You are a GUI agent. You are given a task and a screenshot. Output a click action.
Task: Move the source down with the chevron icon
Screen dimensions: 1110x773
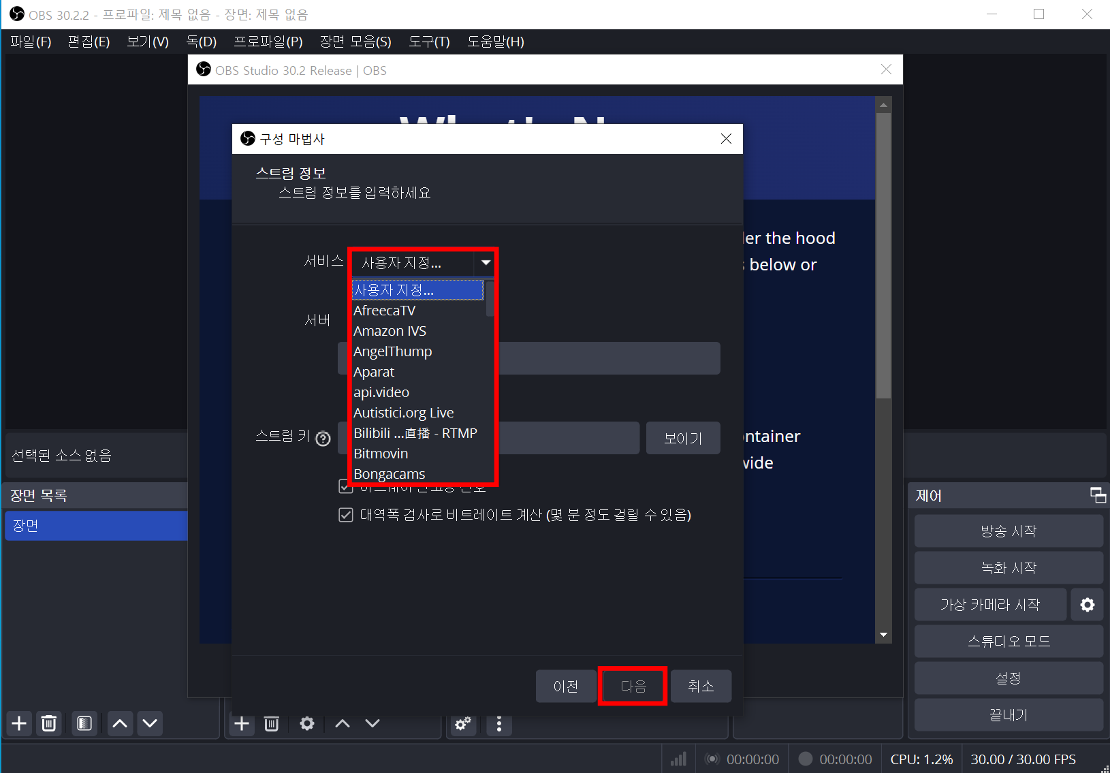click(x=372, y=723)
